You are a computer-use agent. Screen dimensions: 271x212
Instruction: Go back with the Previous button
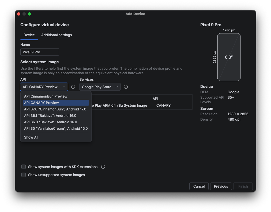point(221,186)
